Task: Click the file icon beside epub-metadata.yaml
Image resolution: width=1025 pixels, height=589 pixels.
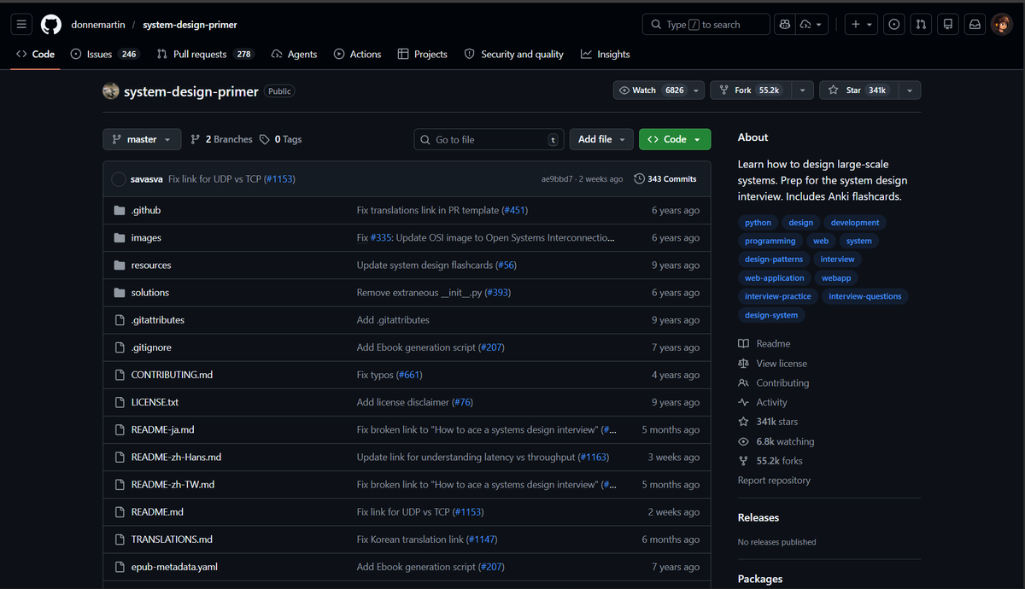Action: [x=120, y=567]
